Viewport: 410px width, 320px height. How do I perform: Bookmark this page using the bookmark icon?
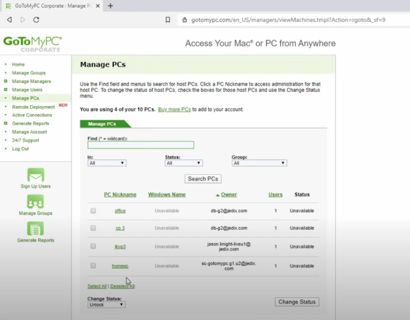168,20
